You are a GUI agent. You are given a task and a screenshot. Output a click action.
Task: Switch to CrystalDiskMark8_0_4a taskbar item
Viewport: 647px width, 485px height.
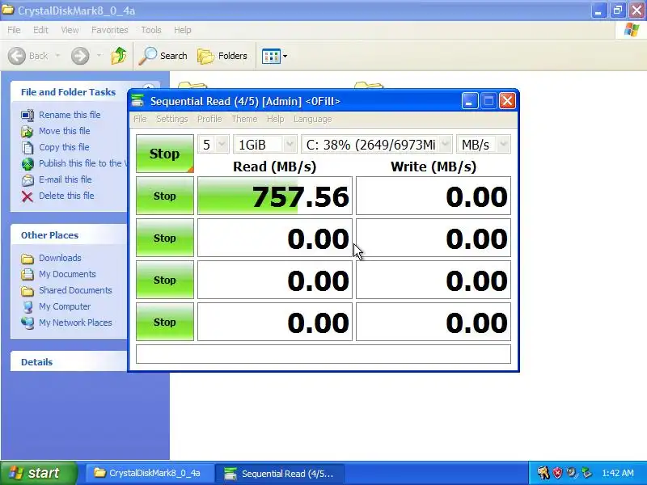tap(148, 473)
